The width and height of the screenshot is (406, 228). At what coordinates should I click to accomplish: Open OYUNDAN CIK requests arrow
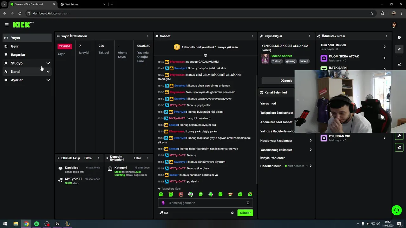point(384,138)
